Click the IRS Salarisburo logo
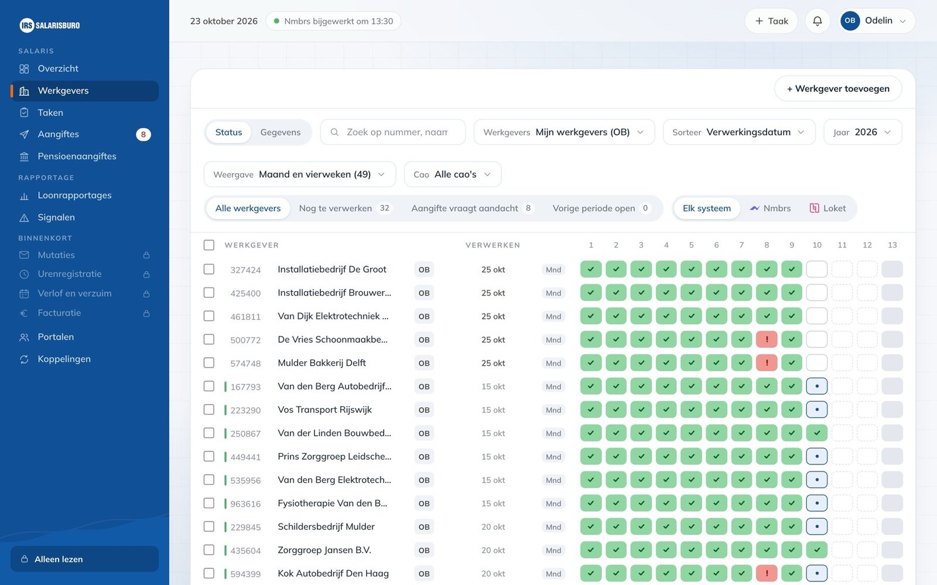Viewport: 937px width, 585px height. coord(50,25)
